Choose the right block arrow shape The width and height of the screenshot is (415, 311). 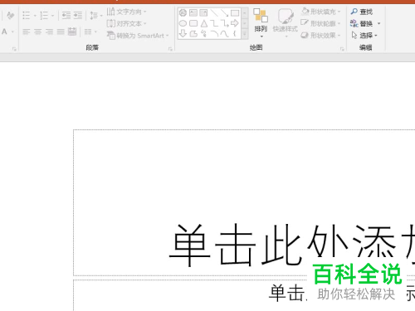point(235,23)
